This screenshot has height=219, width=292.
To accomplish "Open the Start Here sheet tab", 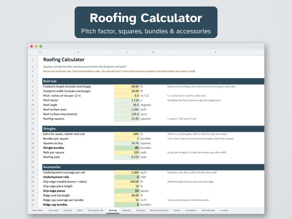I will 38,210.
